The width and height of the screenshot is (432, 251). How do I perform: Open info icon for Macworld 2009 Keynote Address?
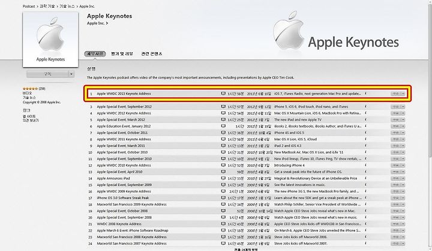[365, 204]
